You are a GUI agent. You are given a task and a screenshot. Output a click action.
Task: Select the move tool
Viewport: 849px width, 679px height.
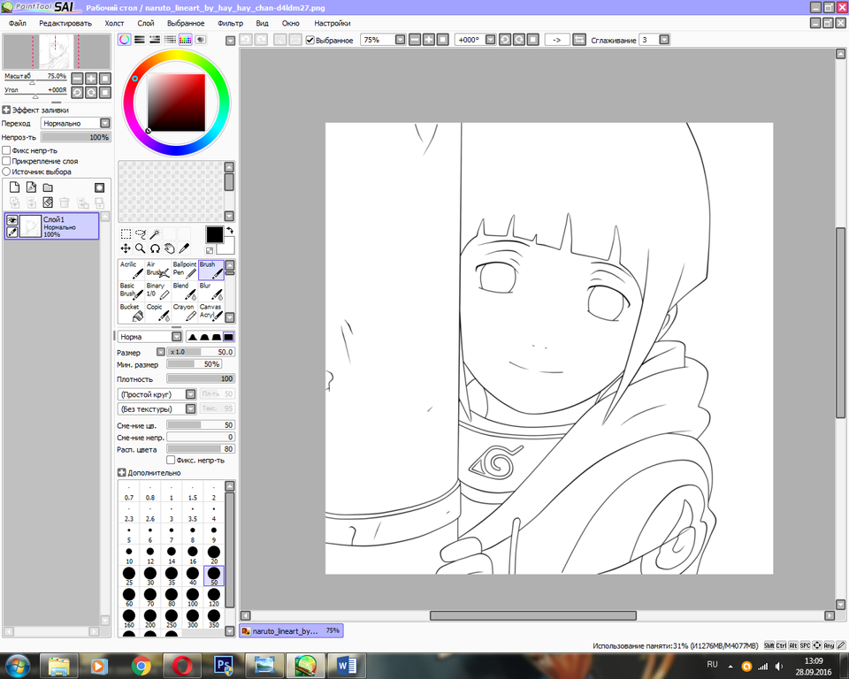point(126,248)
